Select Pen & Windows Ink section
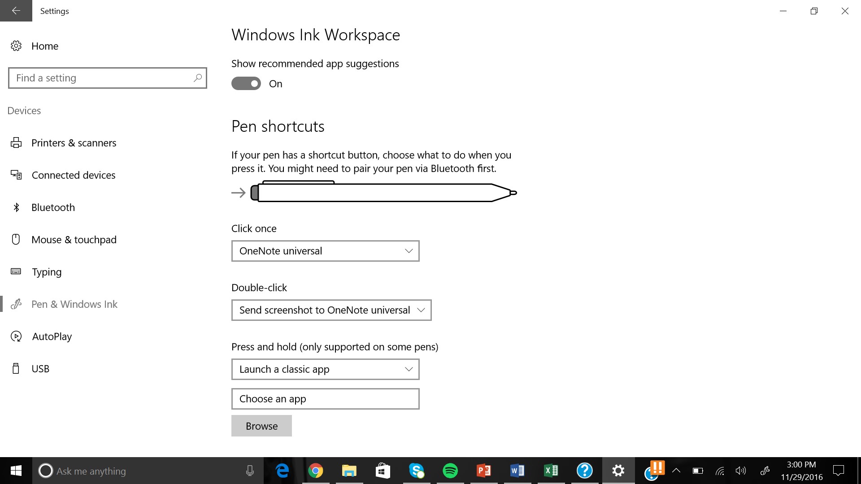861x484 pixels. tap(74, 304)
